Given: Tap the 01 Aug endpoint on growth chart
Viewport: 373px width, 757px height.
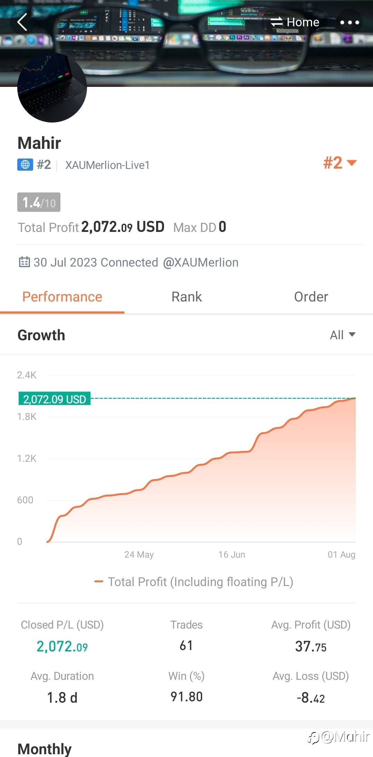Looking at the screenshot, I should pyautogui.click(x=355, y=398).
